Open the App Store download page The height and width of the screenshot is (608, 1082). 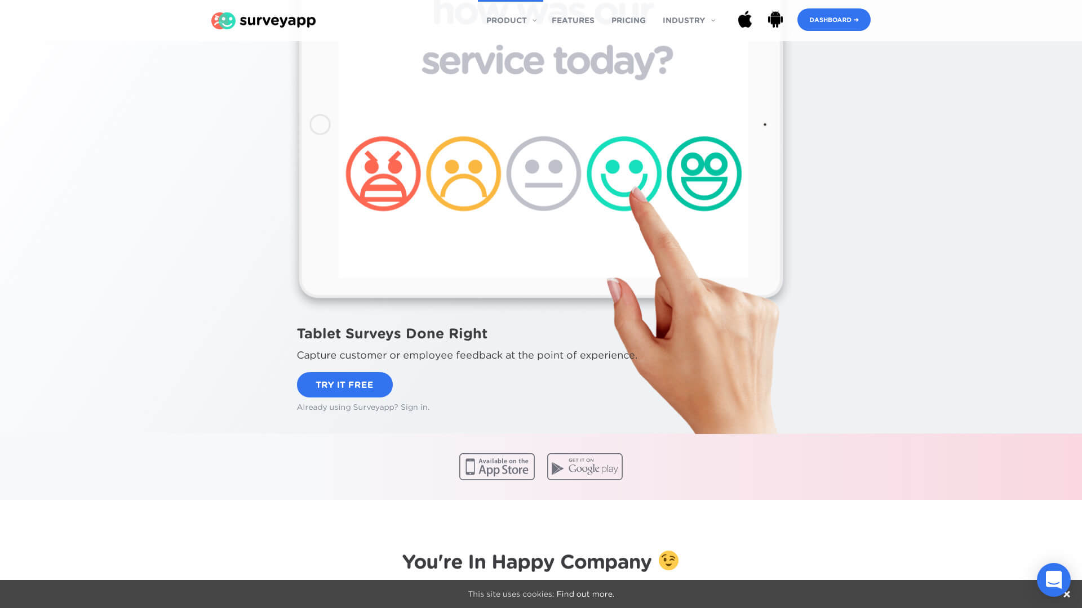497,466
